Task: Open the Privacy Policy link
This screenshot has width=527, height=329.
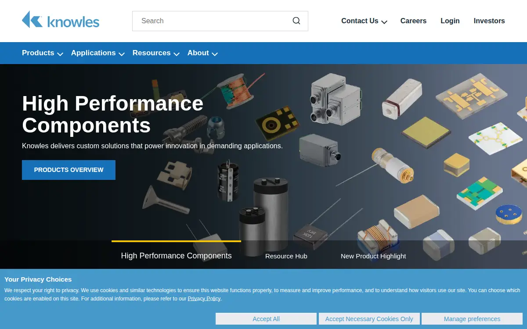Action: click(204, 299)
